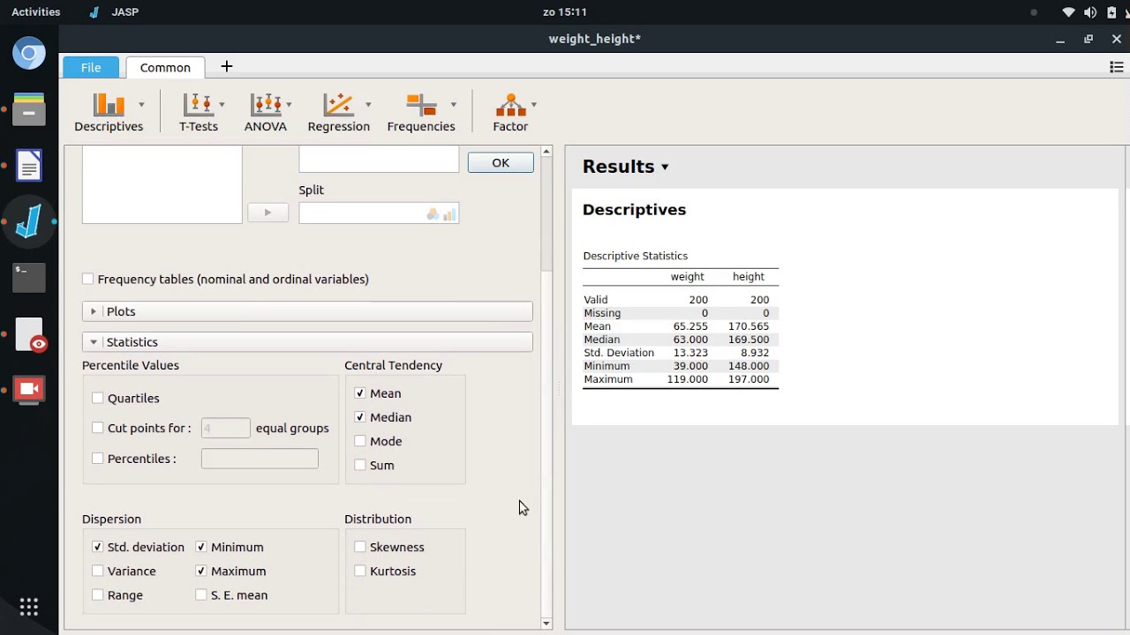
Task: Collapse the Statistics section
Action: pyautogui.click(x=307, y=342)
